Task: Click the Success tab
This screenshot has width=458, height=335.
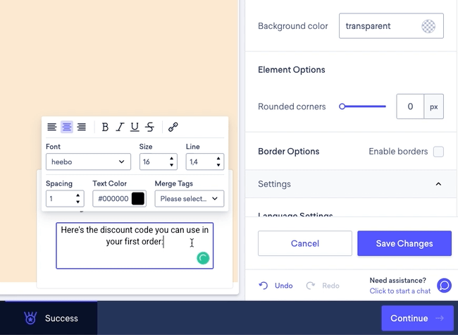Action: 49,318
